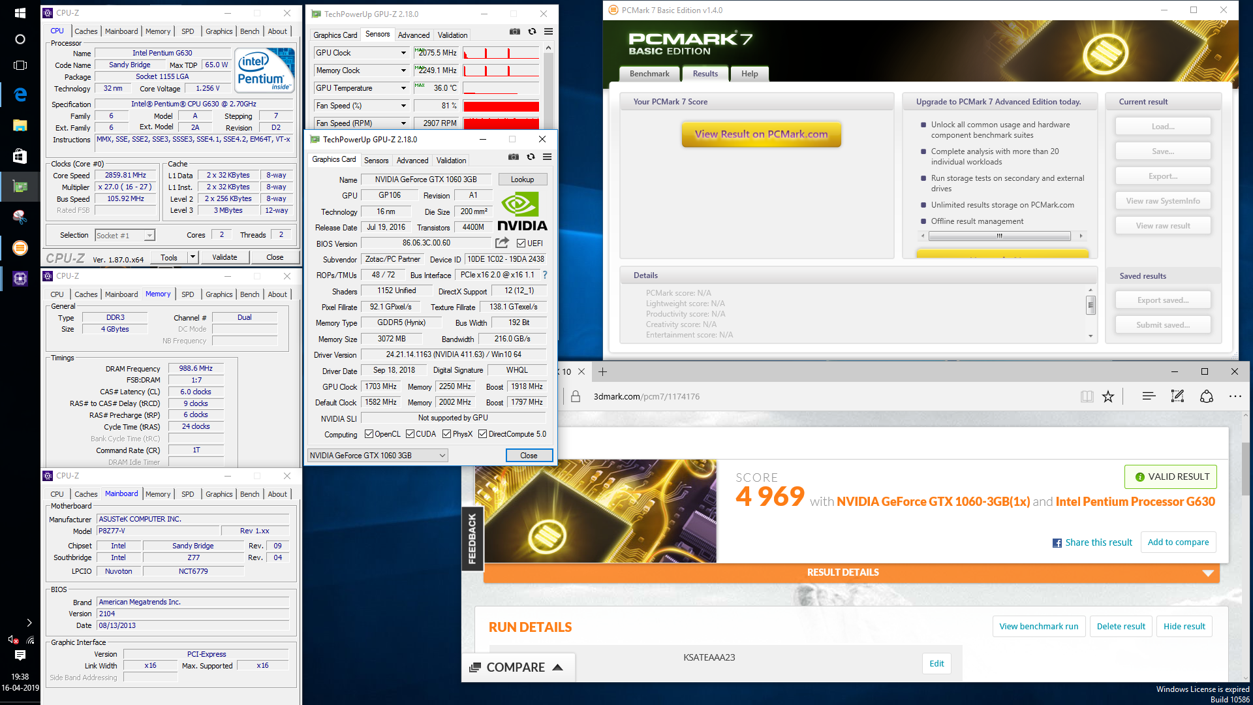Image resolution: width=1253 pixels, height=705 pixels.
Task: Toggle DirectCompute 5.0 checkbox
Action: [x=482, y=434]
